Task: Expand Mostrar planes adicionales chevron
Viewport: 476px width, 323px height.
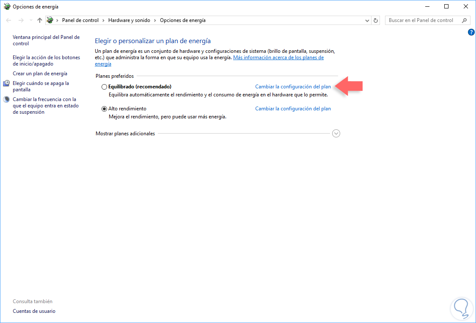Action: point(336,134)
